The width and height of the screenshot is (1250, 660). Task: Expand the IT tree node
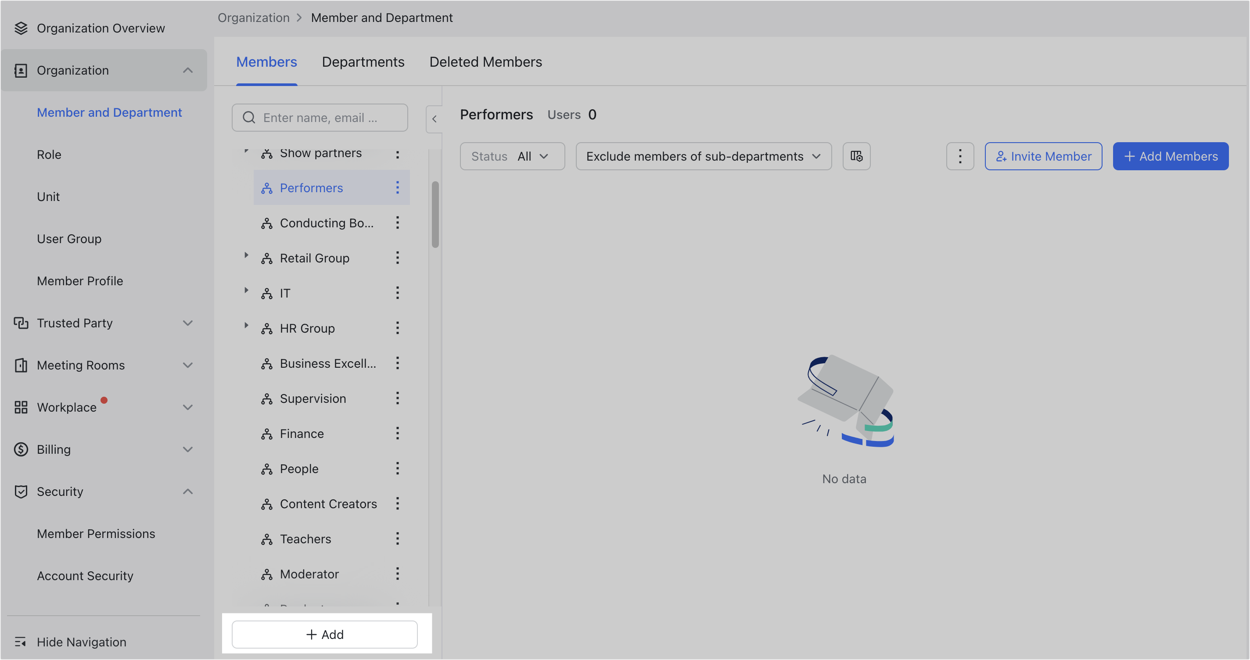click(x=246, y=290)
